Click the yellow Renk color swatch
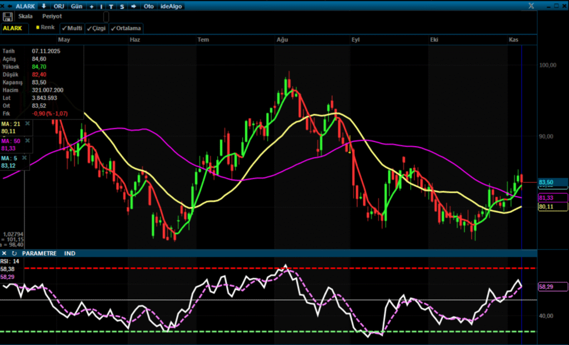Viewport: 569px width, 345px height. tap(38, 27)
